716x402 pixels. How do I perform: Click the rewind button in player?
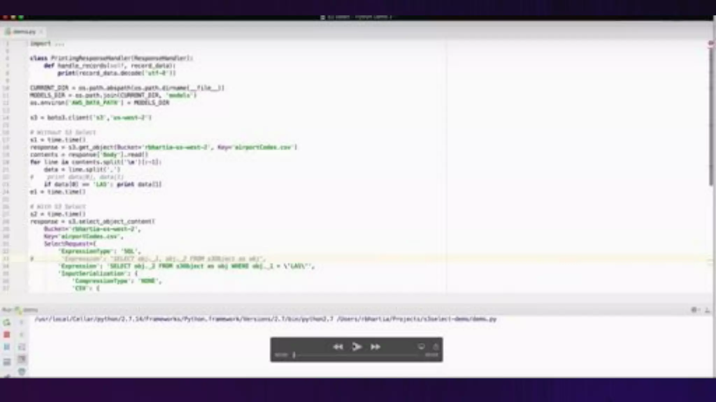click(x=338, y=347)
